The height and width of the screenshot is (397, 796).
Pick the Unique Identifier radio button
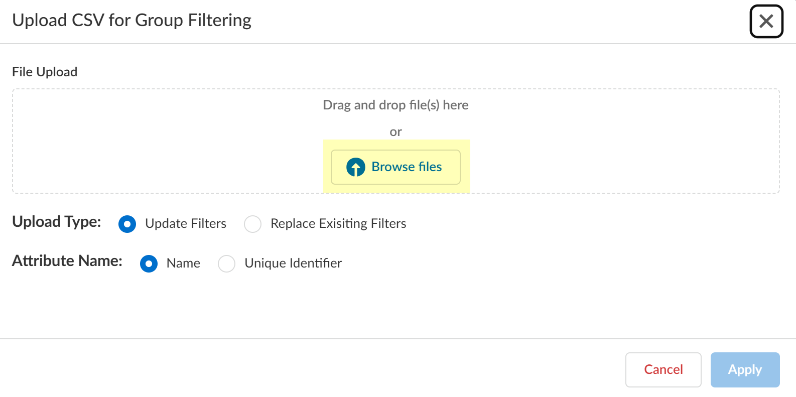(x=226, y=263)
